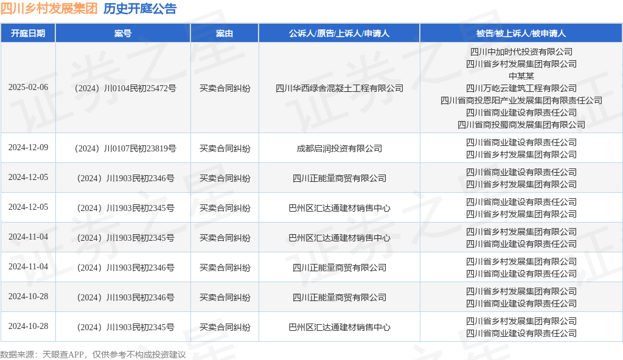This screenshot has width=623, height=360.
Task: Click the 2024-12-05 date beside case 2345号
Action: [x=28, y=207]
